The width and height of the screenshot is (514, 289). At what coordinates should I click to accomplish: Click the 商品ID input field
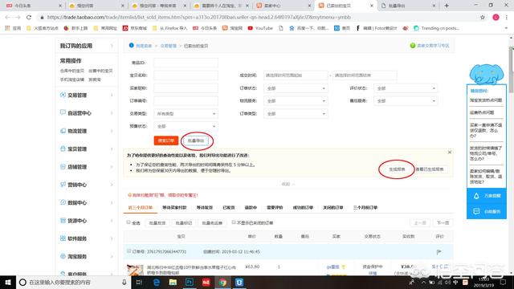(x=186, y=63)
